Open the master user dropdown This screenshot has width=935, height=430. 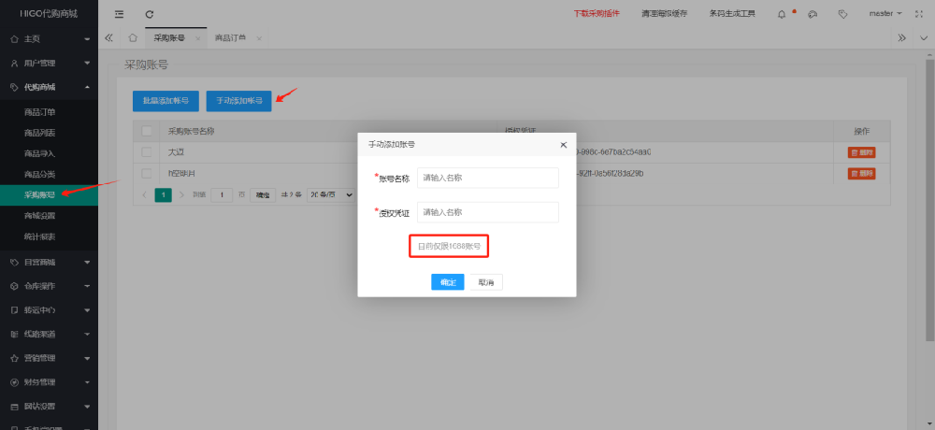pos(885,14)
